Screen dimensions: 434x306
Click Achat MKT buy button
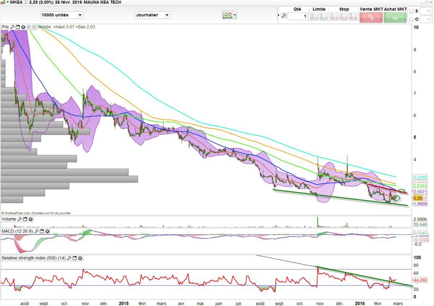pos(395,17)
